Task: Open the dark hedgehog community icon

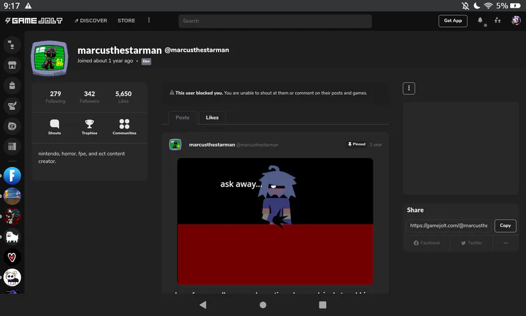Action: tap(12, 217)
